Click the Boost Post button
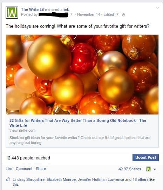 pos(145,157)
